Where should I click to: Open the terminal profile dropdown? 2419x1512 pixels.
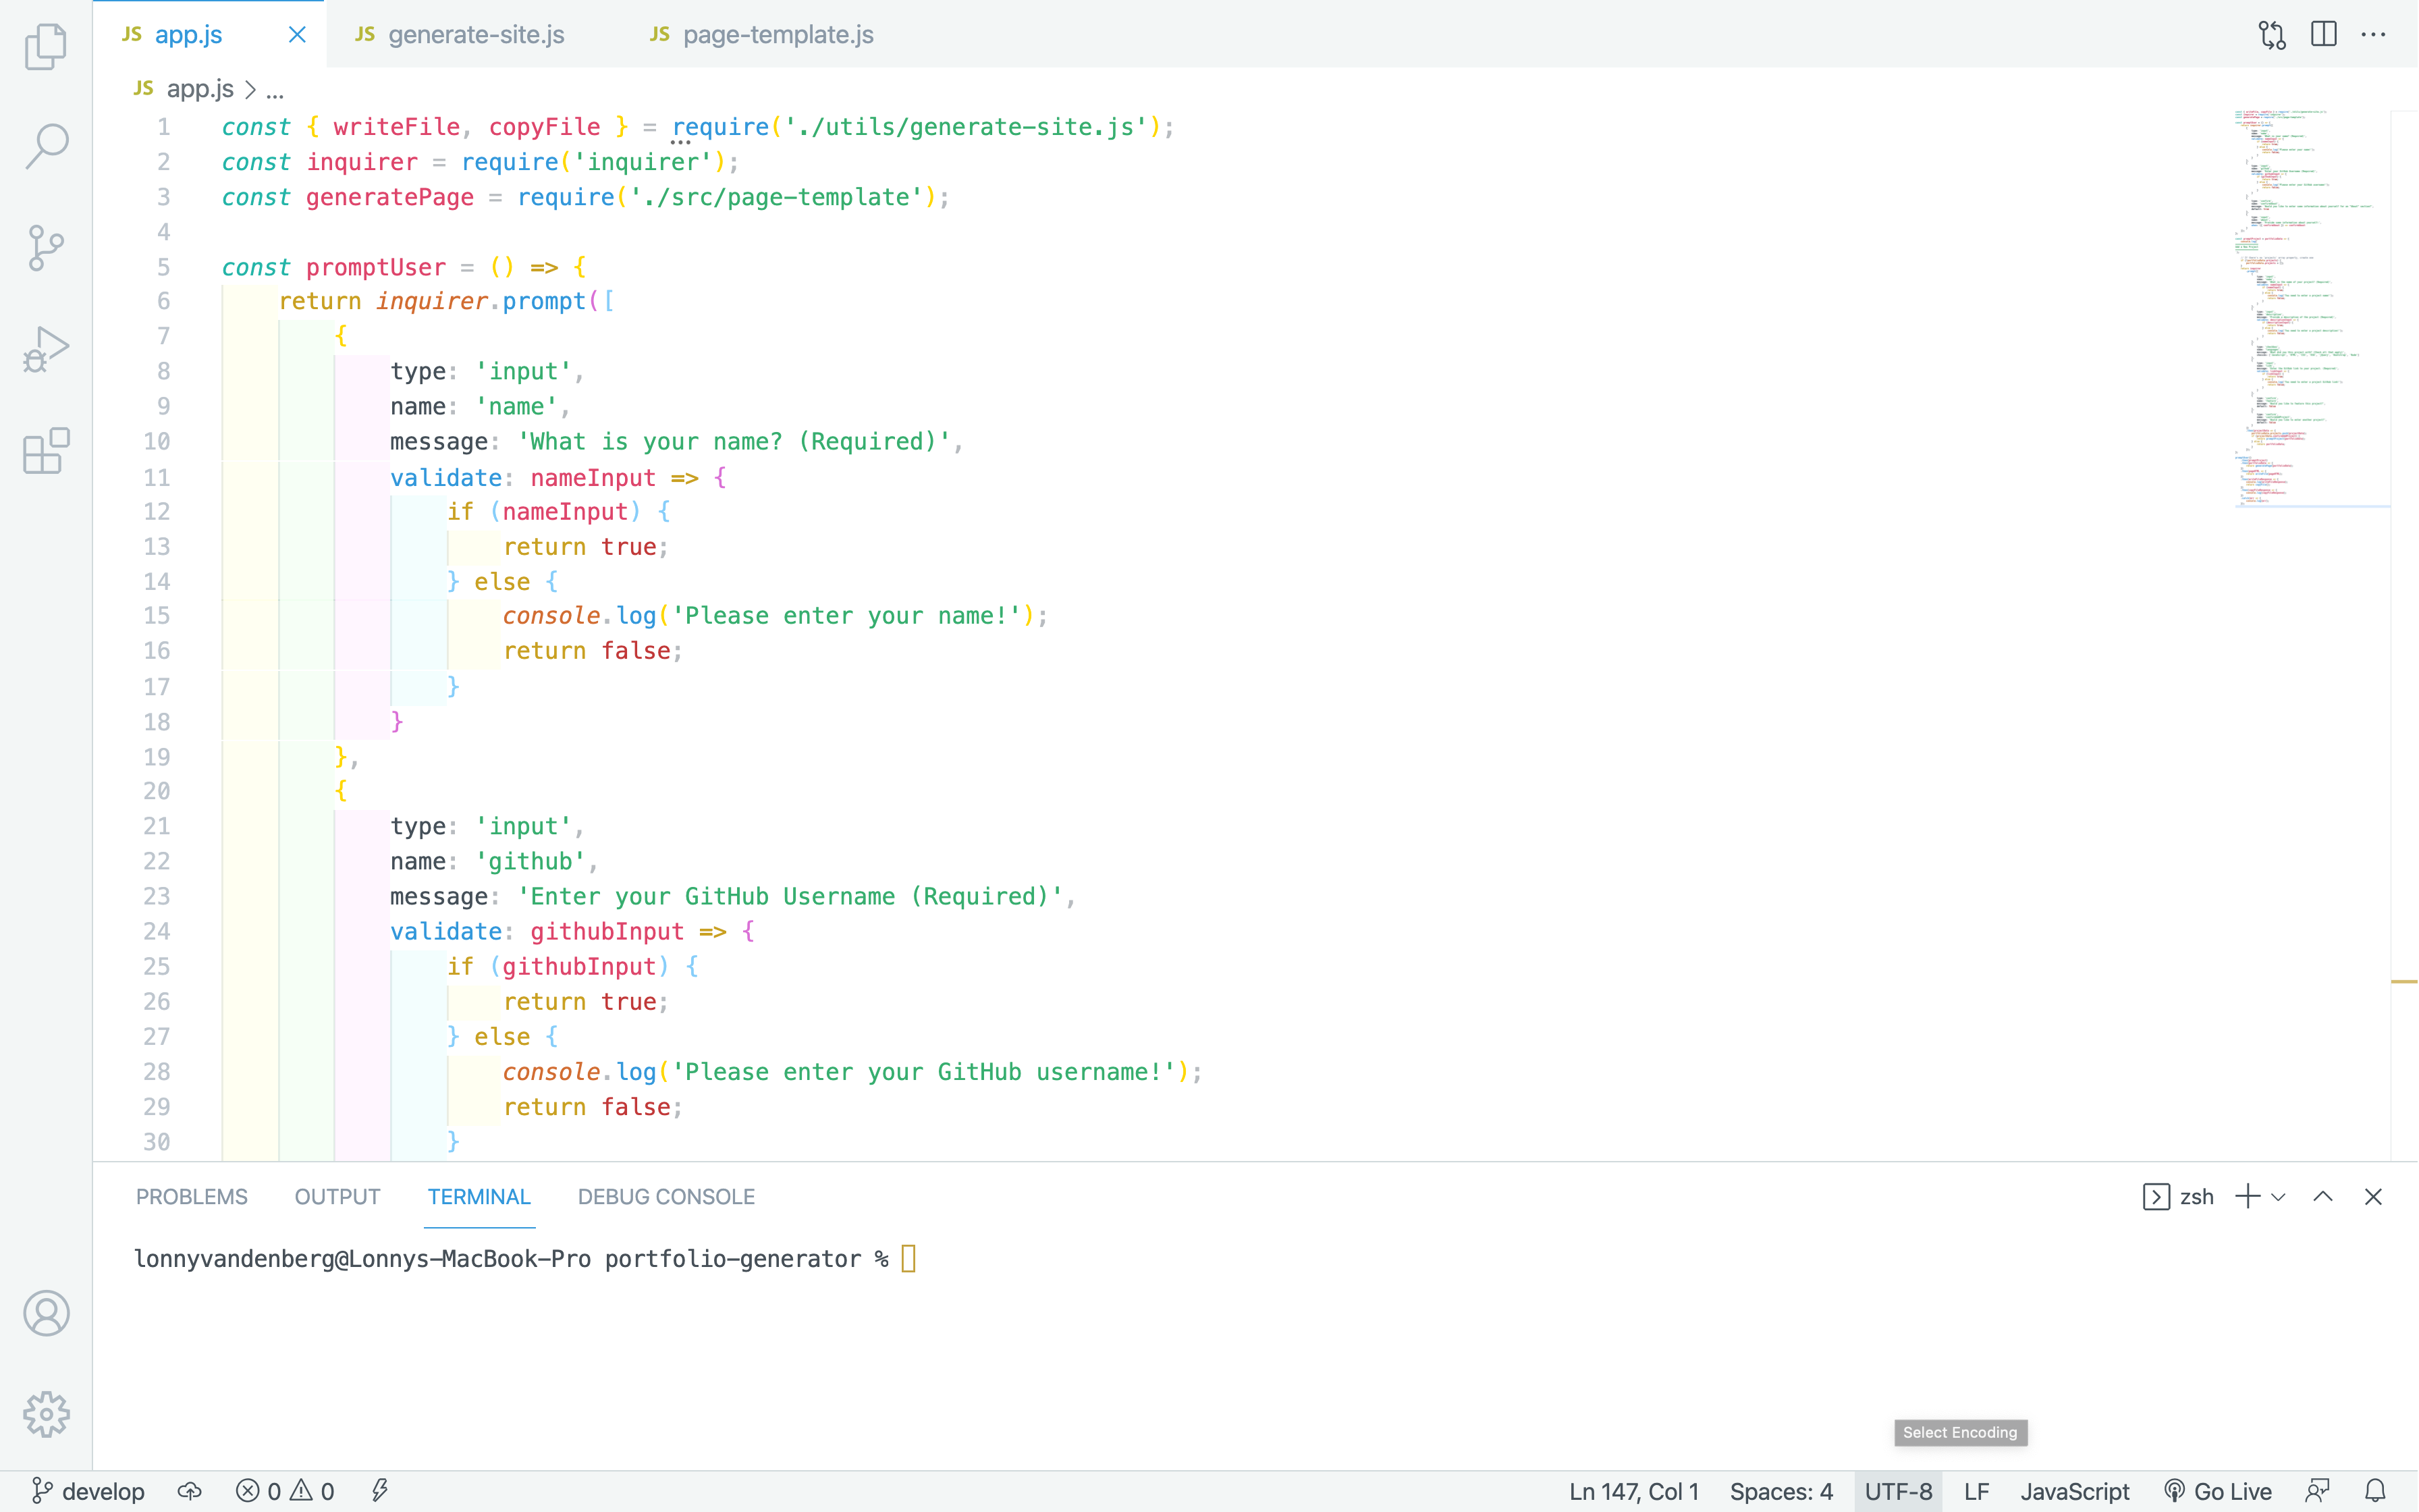(2279, 1196)
